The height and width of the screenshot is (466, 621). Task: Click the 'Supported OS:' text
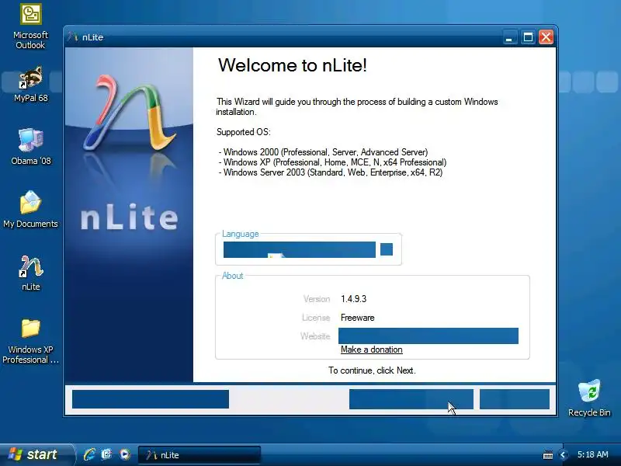click(244, 132)
